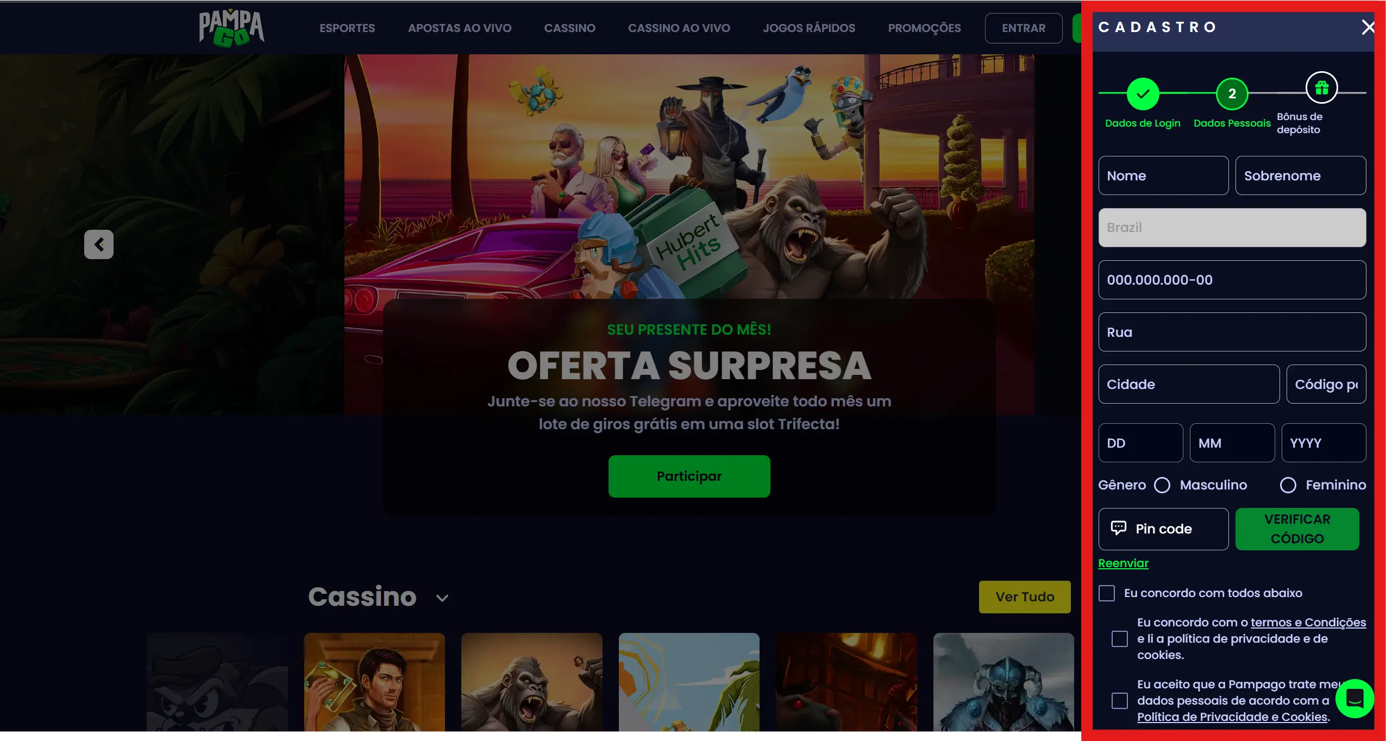
Task: Check Eu concordo com todos abaixo
Action: coord(1107,593)
